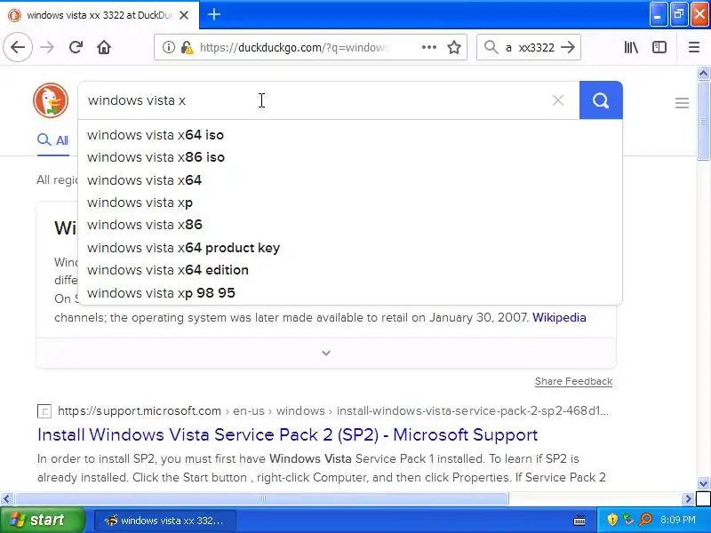Click the magnifier icon in browser search box
Image resolution: width=711 pixels, height=533 pixels.
pyautogui.click(x=491, y=47)
